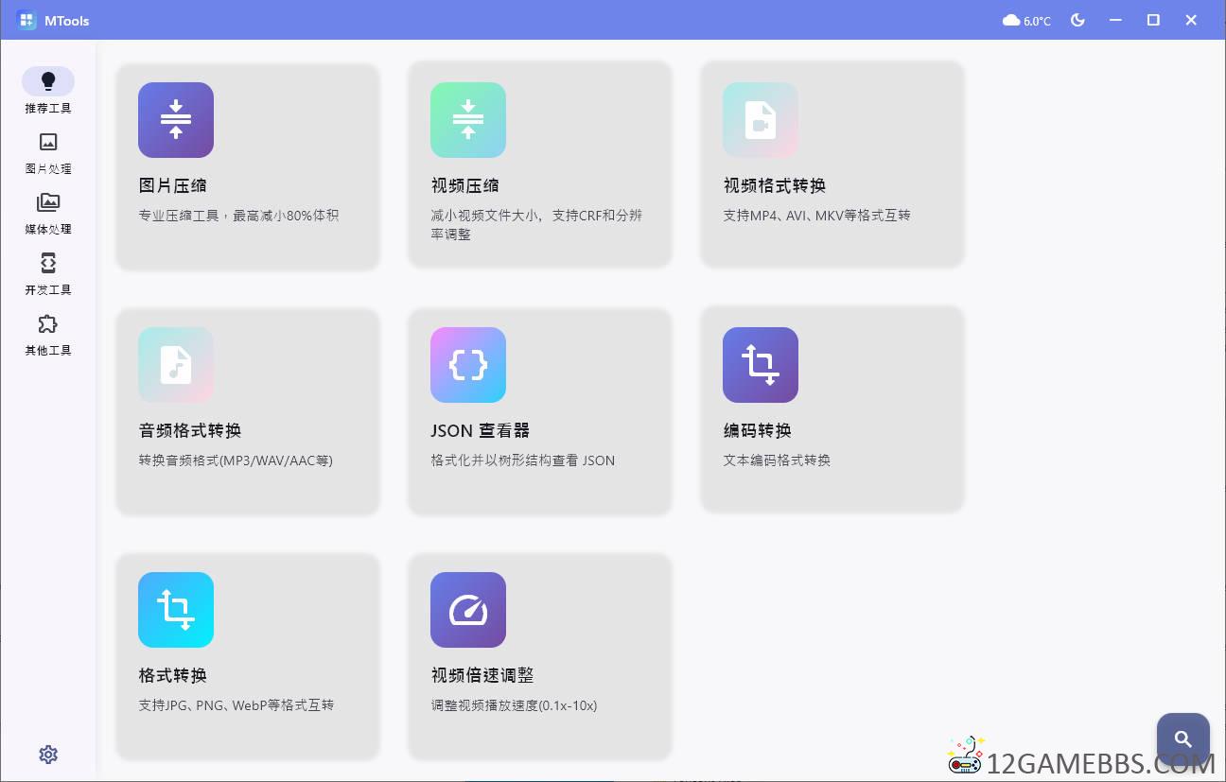Viewport: 1226px width, 782px height.
Task: Open settings via the gear icon
Action: pos(48,754)
